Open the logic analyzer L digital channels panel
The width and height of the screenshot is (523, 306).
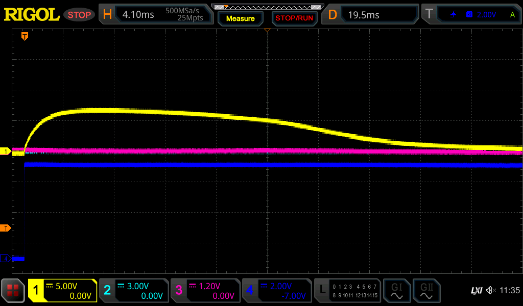[x=347, y=291]
